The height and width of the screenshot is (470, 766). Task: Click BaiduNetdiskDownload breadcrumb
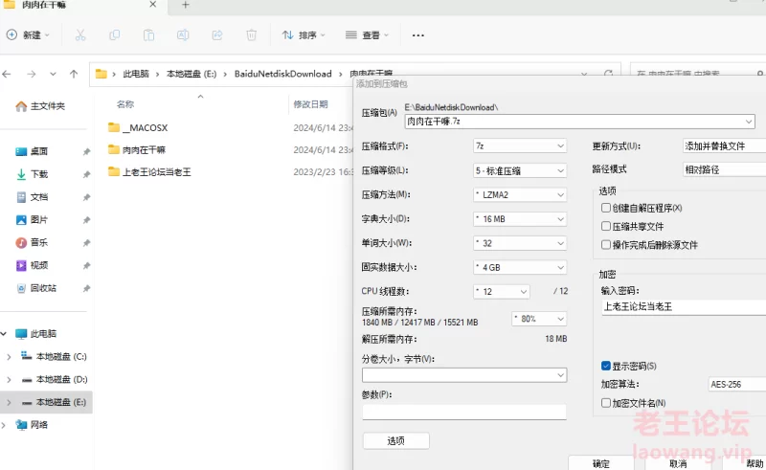pyautogui.click(x=282, y=75)
